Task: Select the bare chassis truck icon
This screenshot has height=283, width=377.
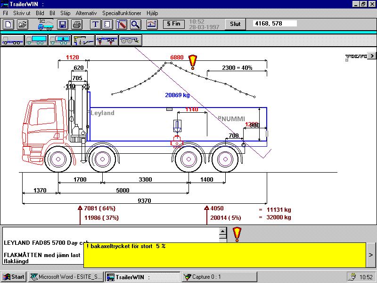Action: (13, 40)
